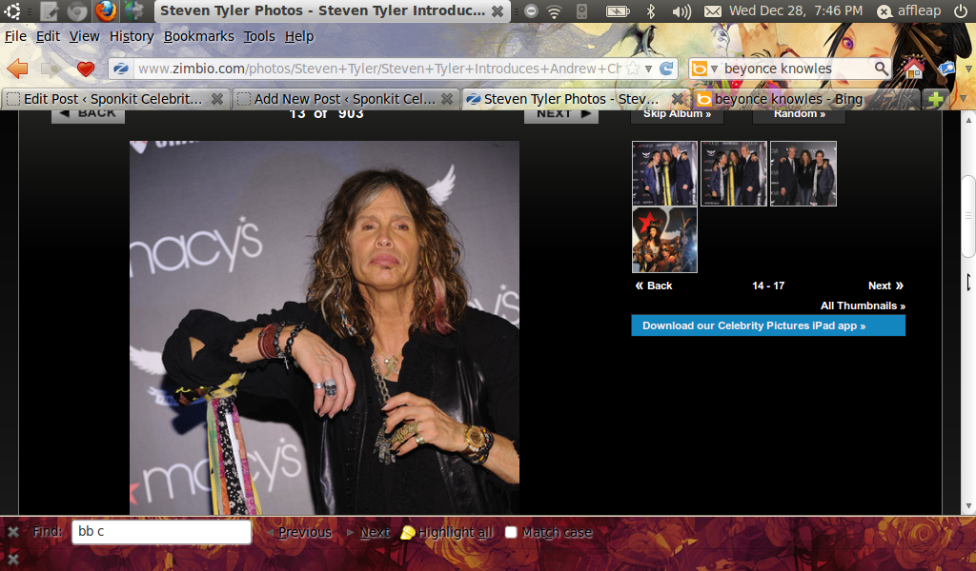Viewport: 976px width, 571px height.
Task: Click the Firefox launcher in the panel
Action: tap(106, 10)
